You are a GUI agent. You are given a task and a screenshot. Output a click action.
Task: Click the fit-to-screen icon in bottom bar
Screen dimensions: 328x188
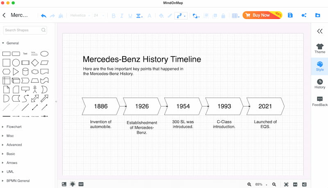286,184
